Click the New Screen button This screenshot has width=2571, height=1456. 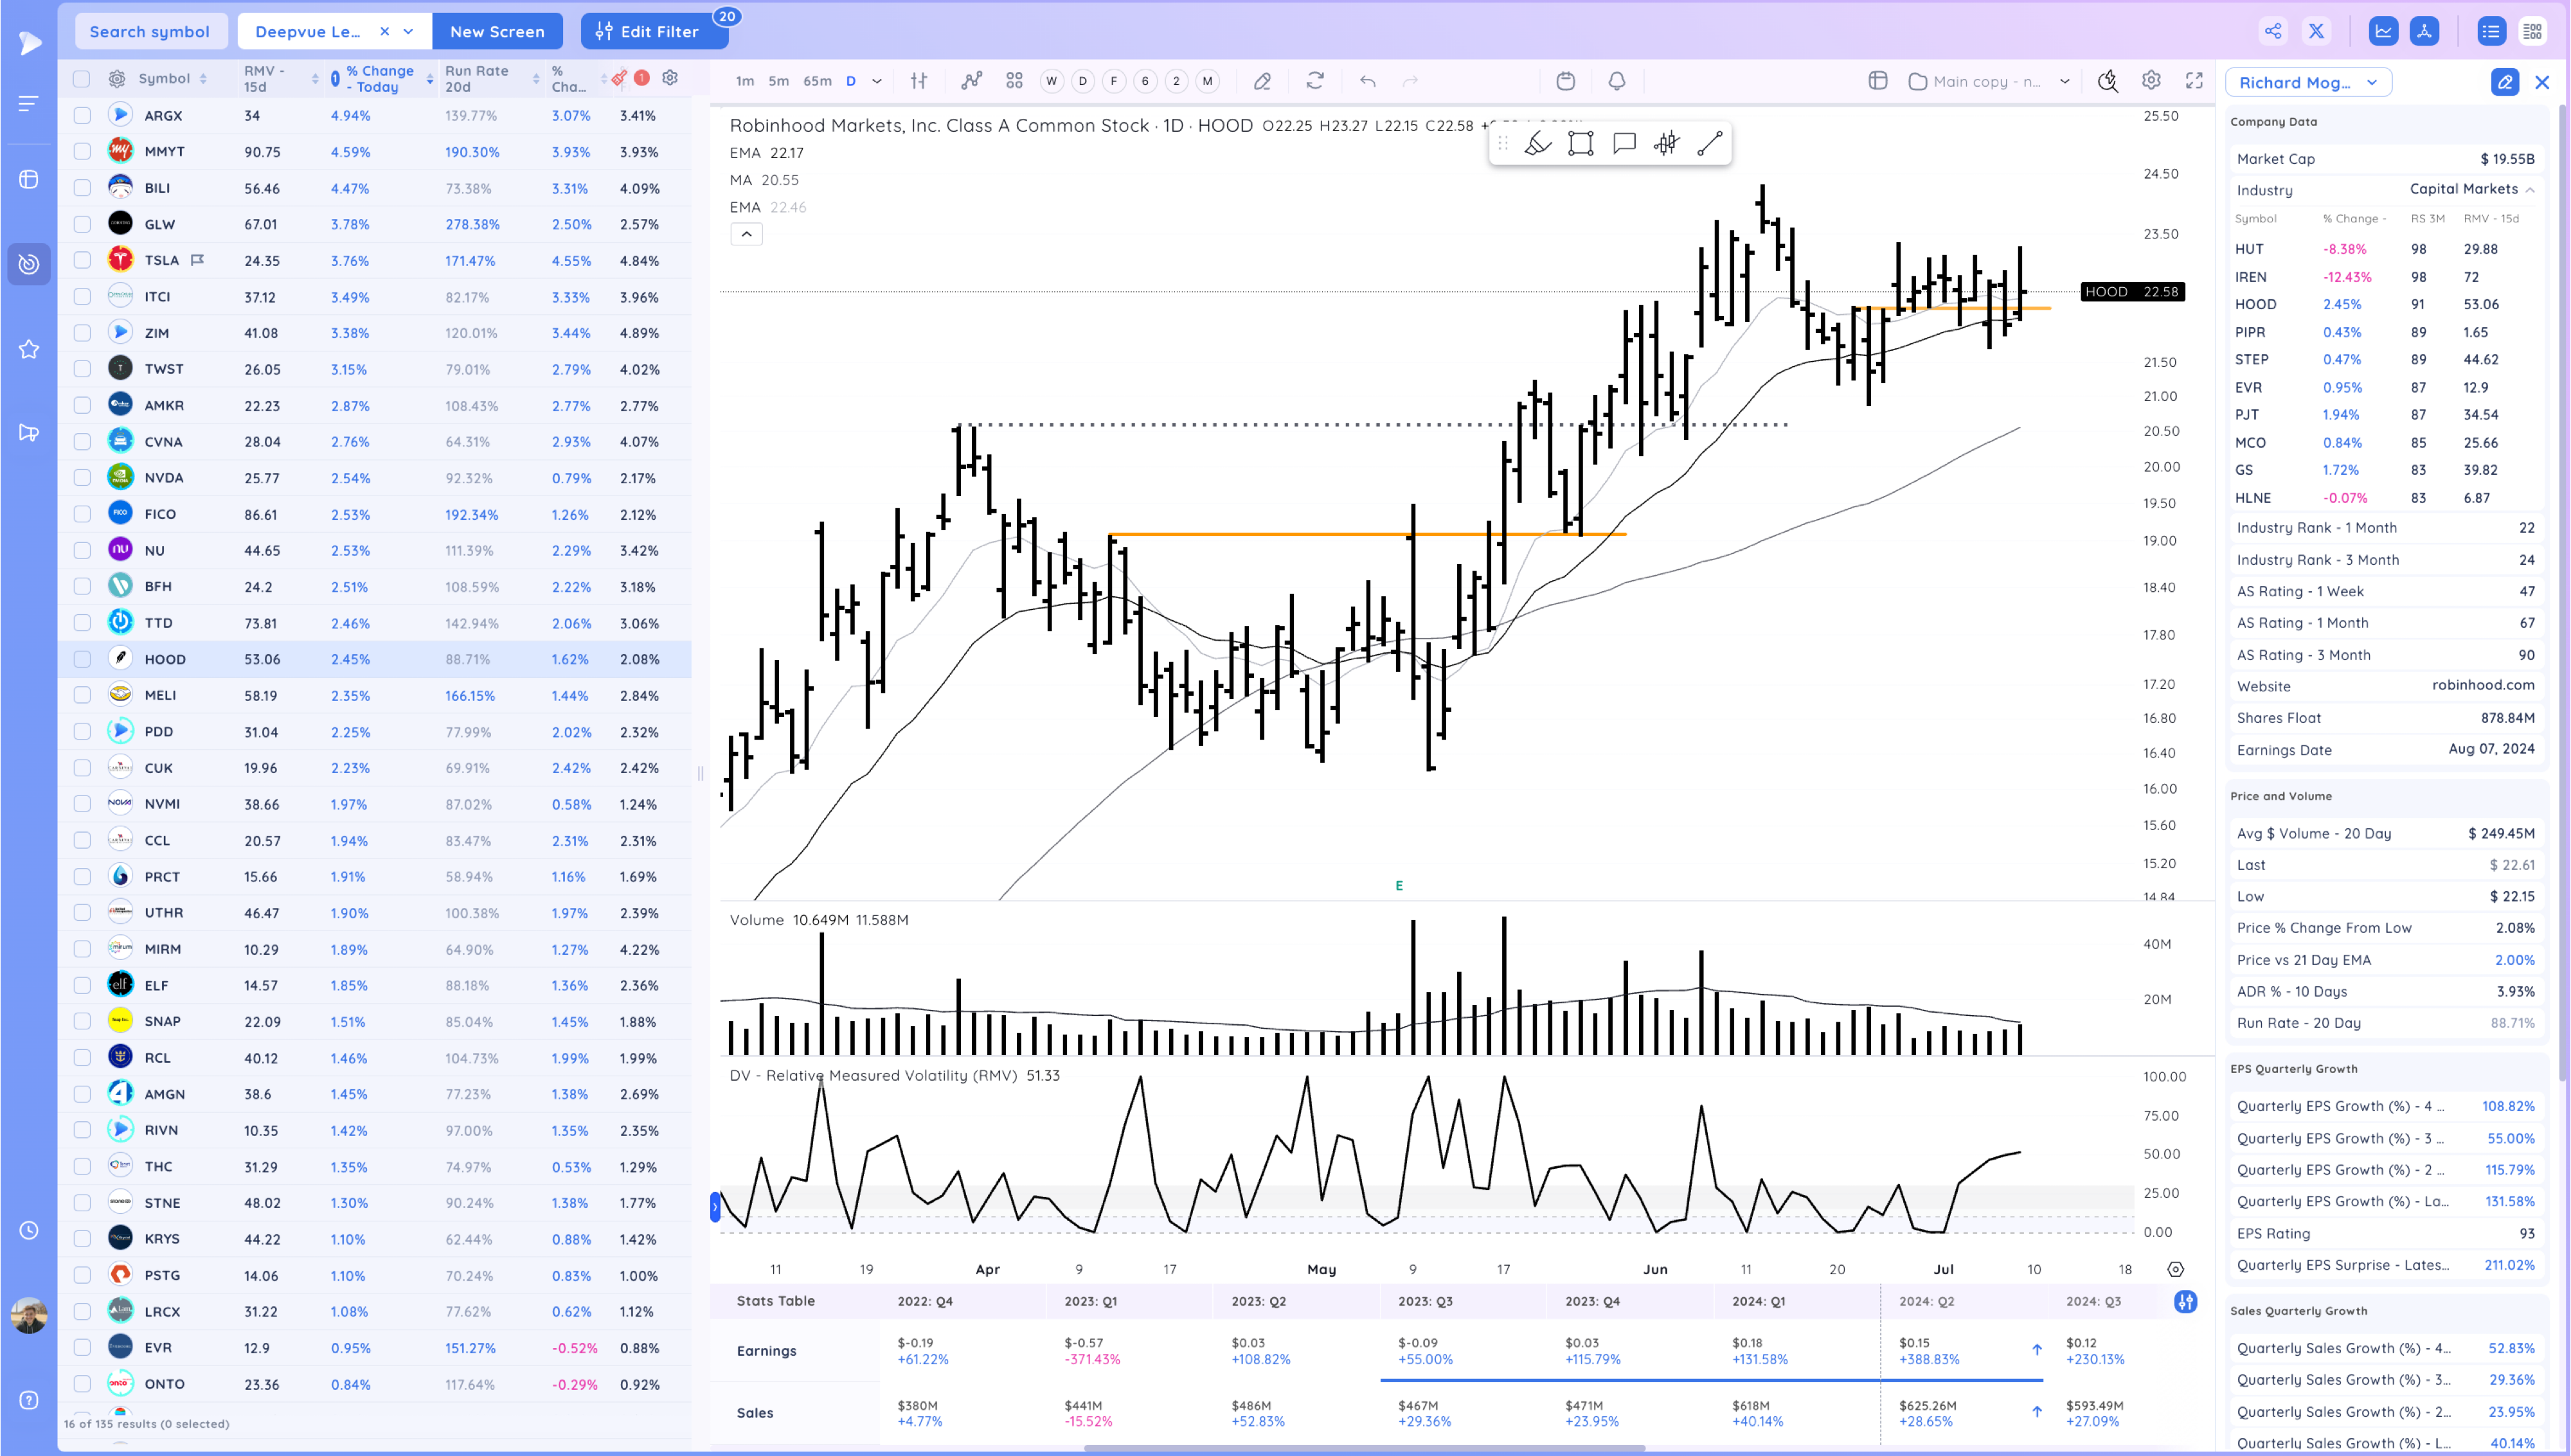(497, 31)
